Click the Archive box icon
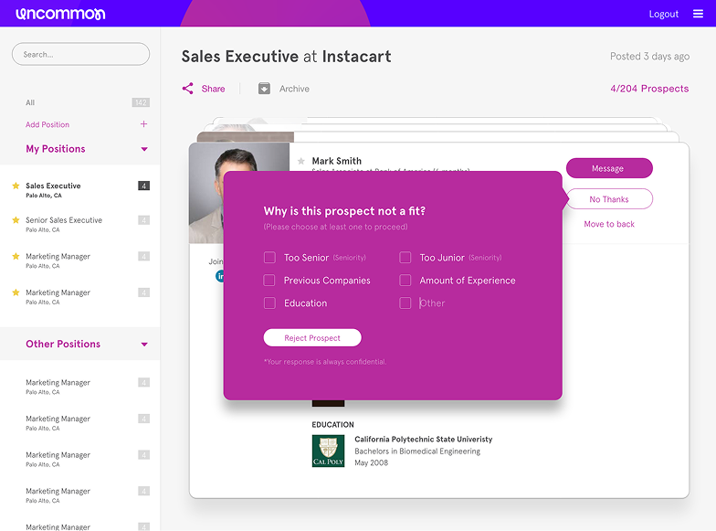 click(x=264, y=88)
